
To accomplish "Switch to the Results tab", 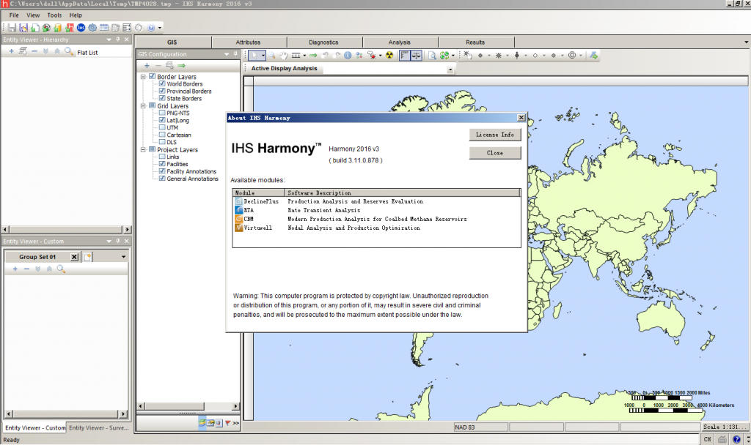I will tap(475, 42).
